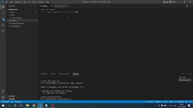
Task: Select the Terminal panel tab
Action: coord(76,74)
